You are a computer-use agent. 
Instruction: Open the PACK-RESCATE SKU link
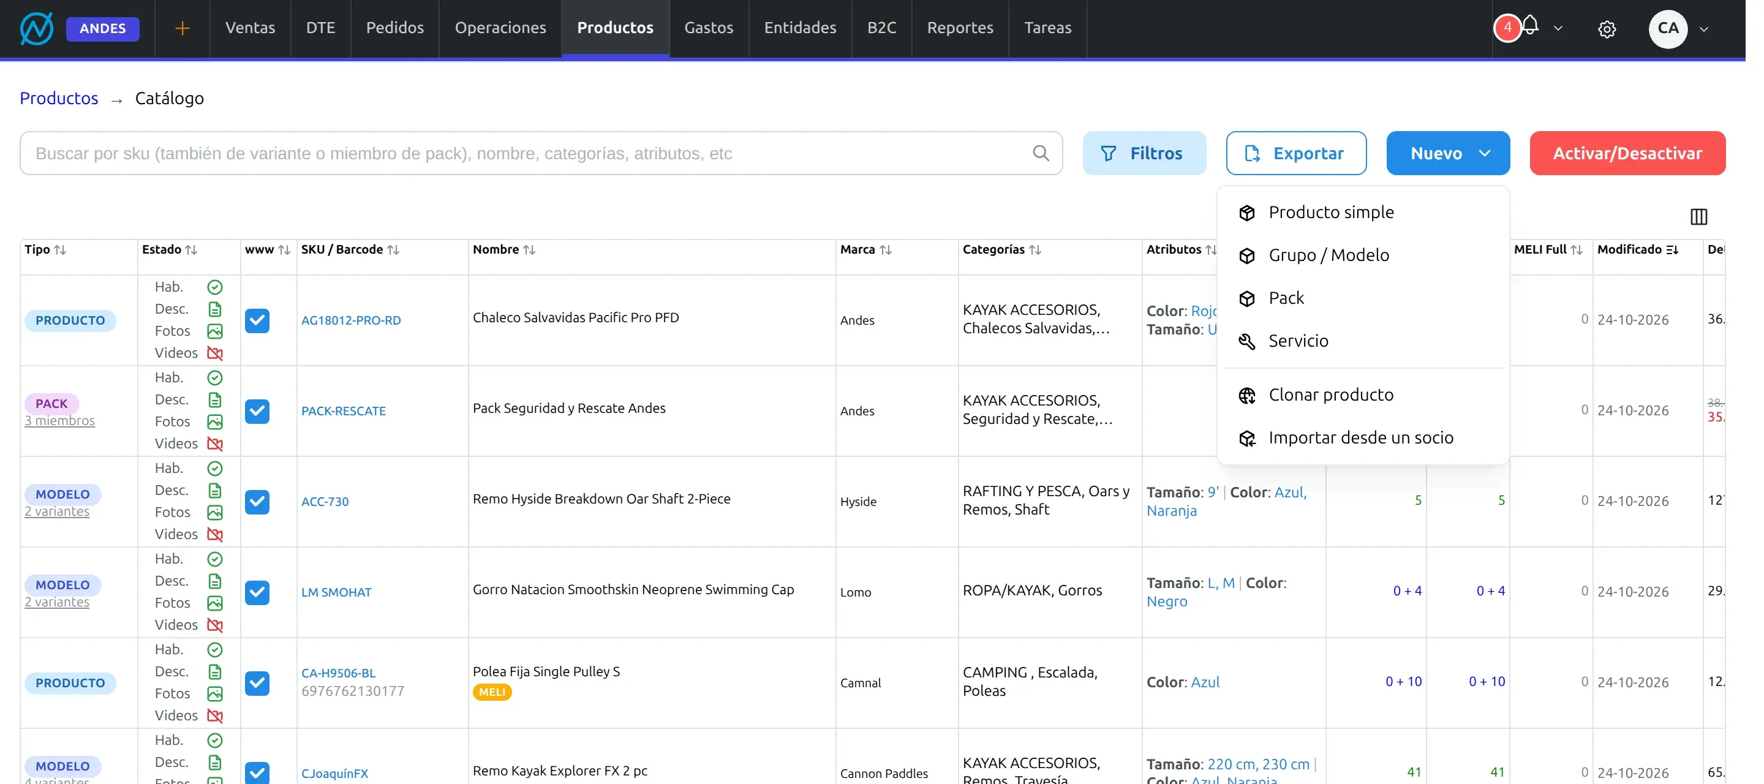(344, 411)
